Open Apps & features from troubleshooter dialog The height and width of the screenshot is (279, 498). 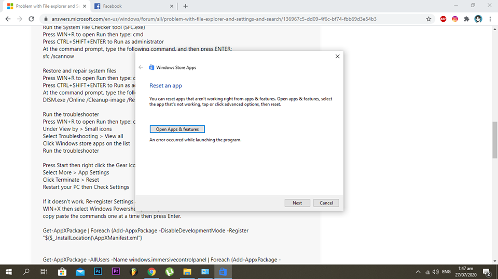[x=177, y=129]
